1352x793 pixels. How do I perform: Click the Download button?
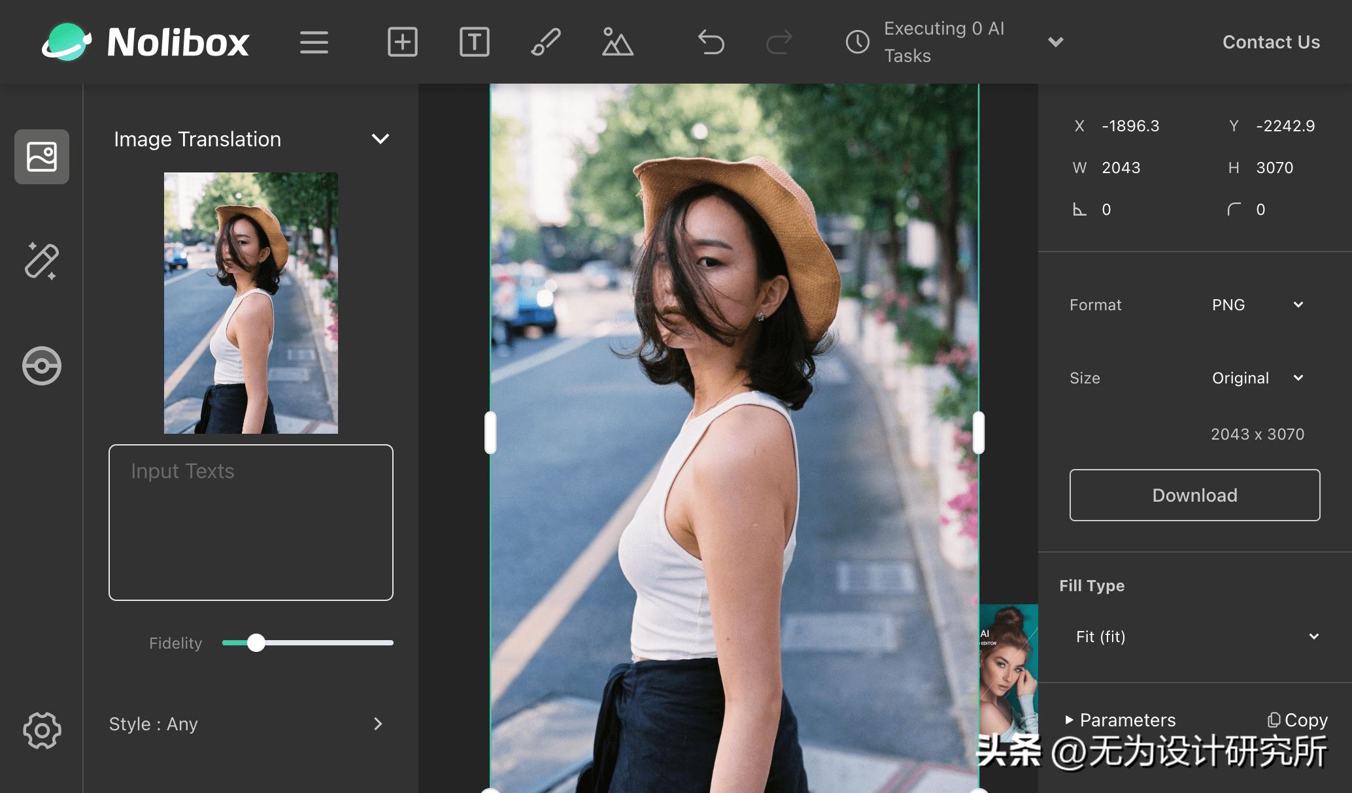(x=1194, y=495)
